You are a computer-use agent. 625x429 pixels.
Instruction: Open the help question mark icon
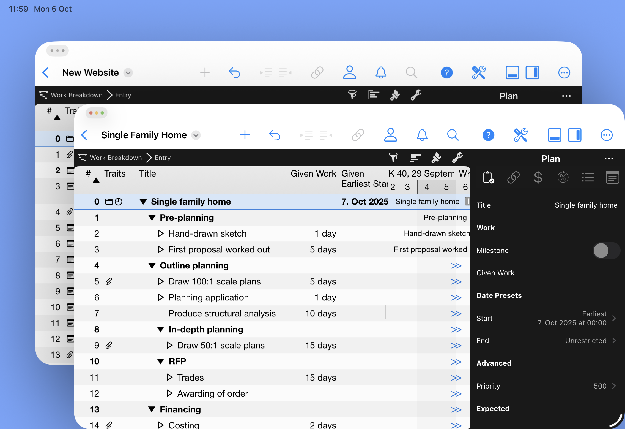(x=488, y=135)
